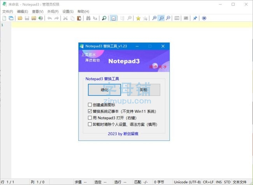Click the undo arrow icon
Viewport: 253px width, 185px height.
(x=49, y=18)
